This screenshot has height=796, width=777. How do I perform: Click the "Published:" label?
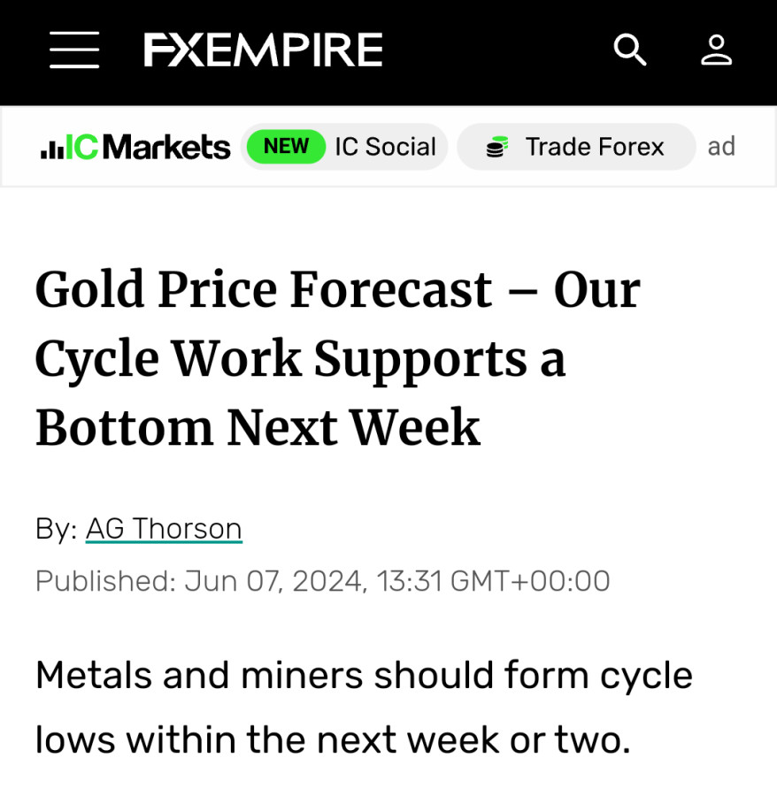[105, 581]
